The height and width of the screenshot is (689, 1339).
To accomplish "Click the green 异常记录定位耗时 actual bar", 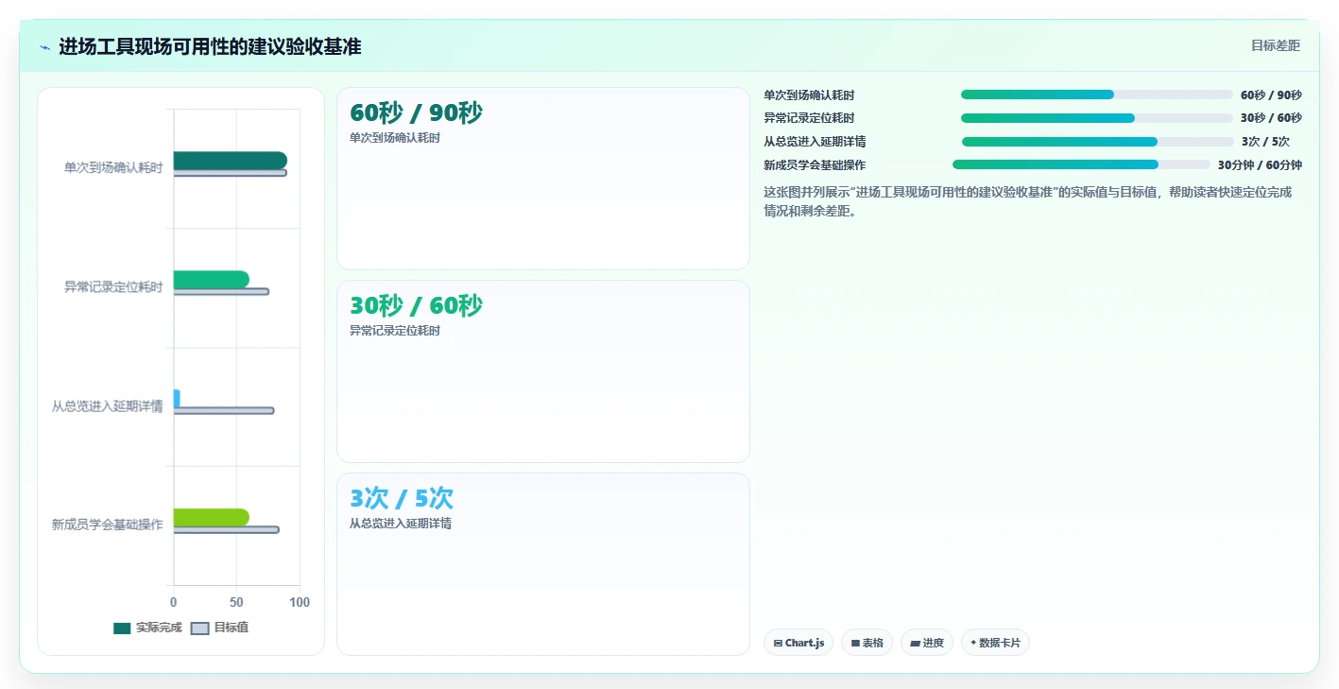I will click(211, 280).
